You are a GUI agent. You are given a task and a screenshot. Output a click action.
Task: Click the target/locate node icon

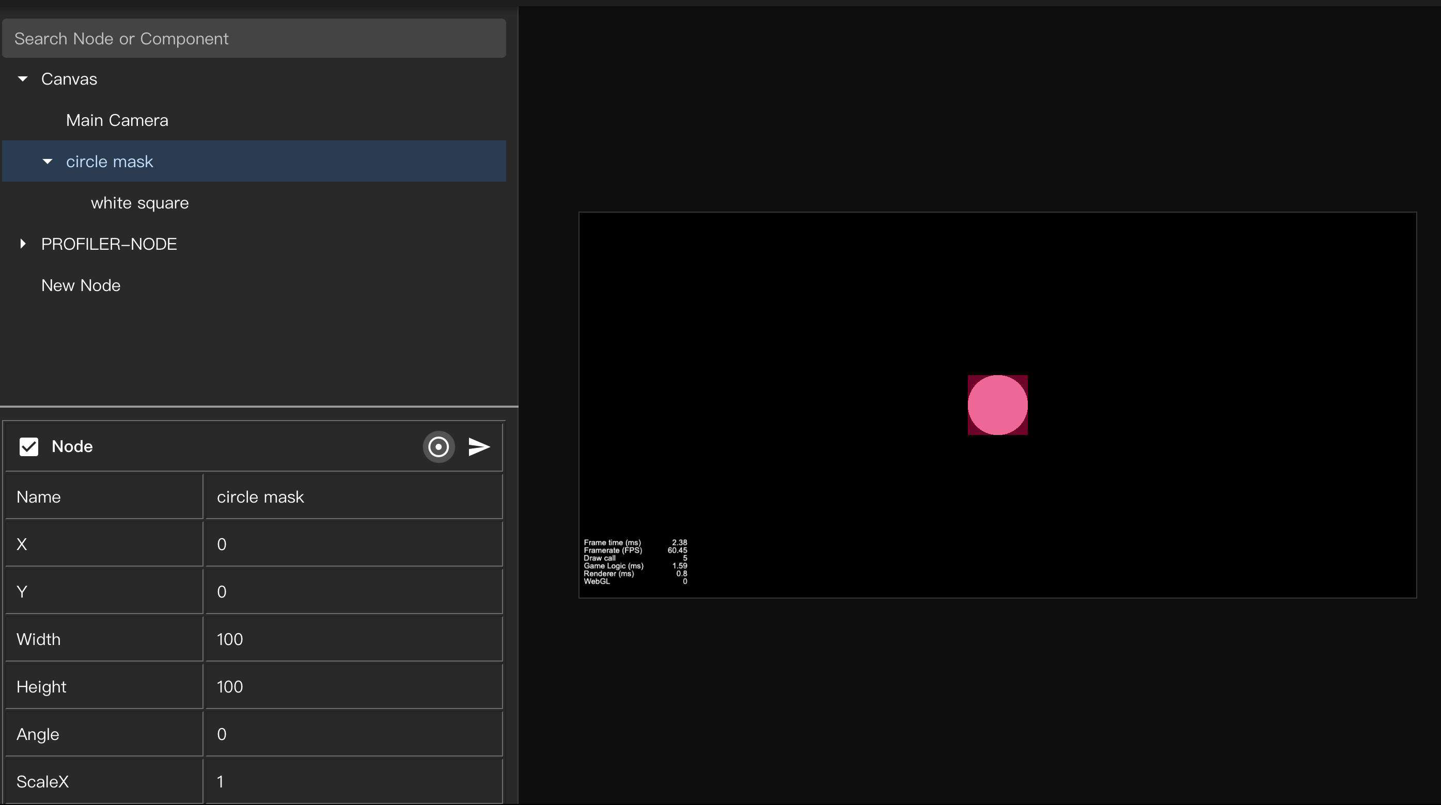438,447
